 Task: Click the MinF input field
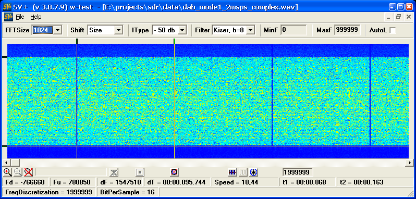click(293, 30)
